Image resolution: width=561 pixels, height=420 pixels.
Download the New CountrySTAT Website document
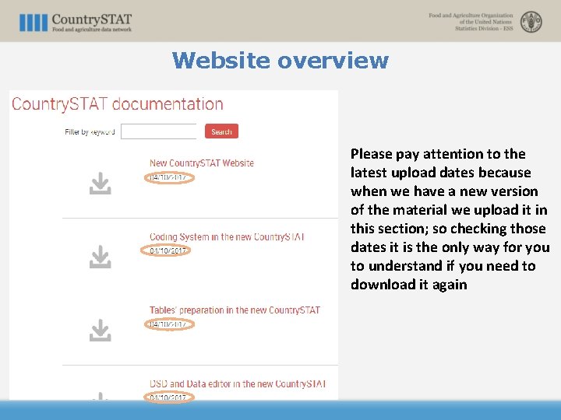tap(101, 184)
